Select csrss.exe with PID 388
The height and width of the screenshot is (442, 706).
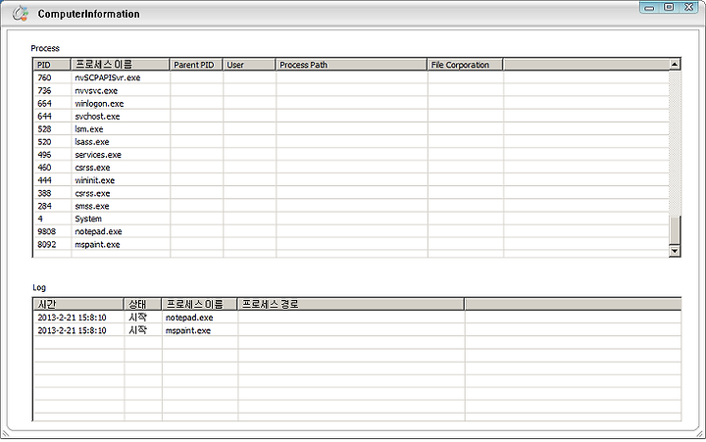pyautogui.click(x=352, y=193)
